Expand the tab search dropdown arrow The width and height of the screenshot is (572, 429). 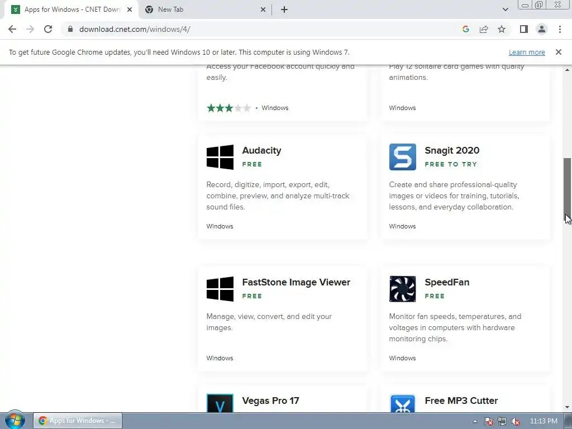[505, 9]
